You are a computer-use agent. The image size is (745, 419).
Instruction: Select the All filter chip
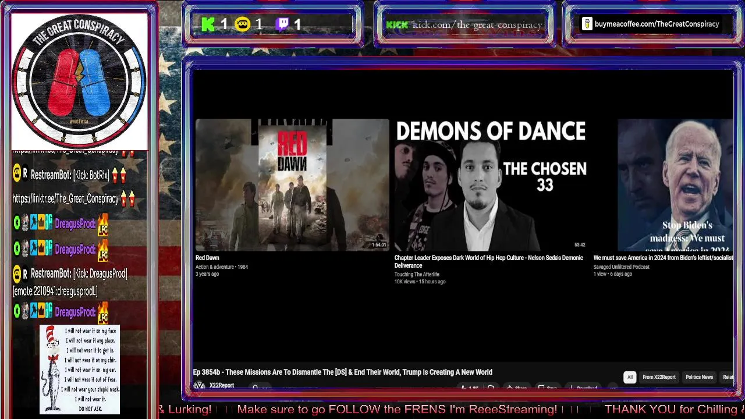tap(629, 377)
